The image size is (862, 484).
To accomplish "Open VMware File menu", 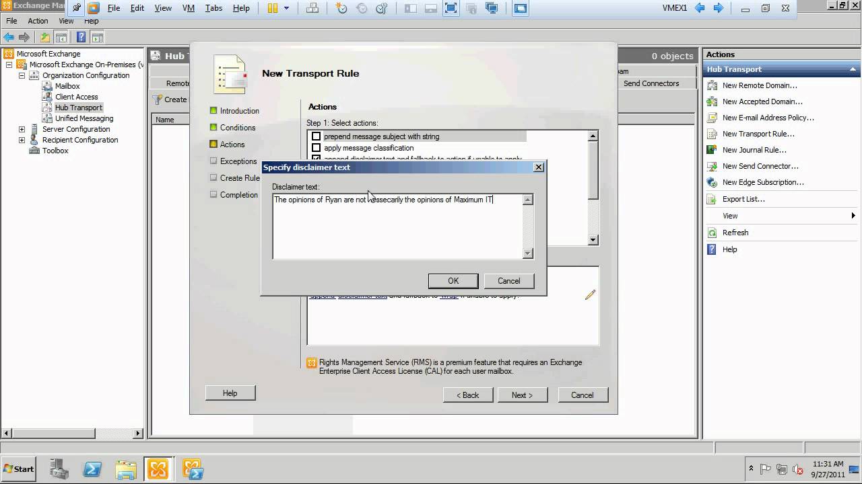I will (x=114, y=8).
